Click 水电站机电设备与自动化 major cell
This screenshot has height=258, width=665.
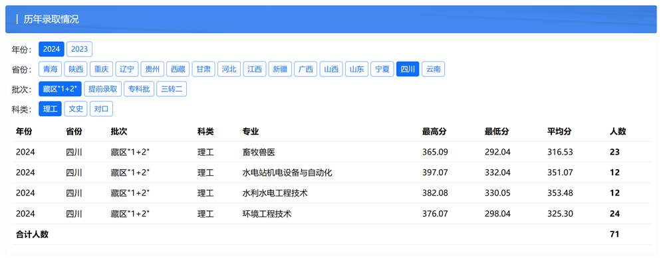point(287,172)
